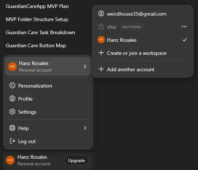Open Profile from the menu

click(48, 99)
